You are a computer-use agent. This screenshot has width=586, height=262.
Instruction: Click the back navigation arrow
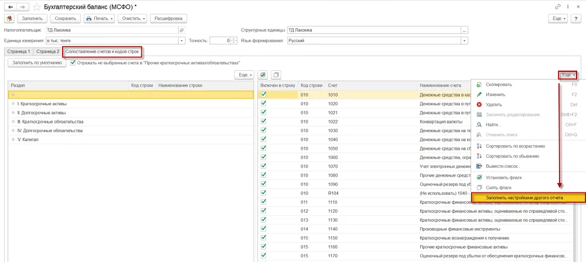coord(11,6)
